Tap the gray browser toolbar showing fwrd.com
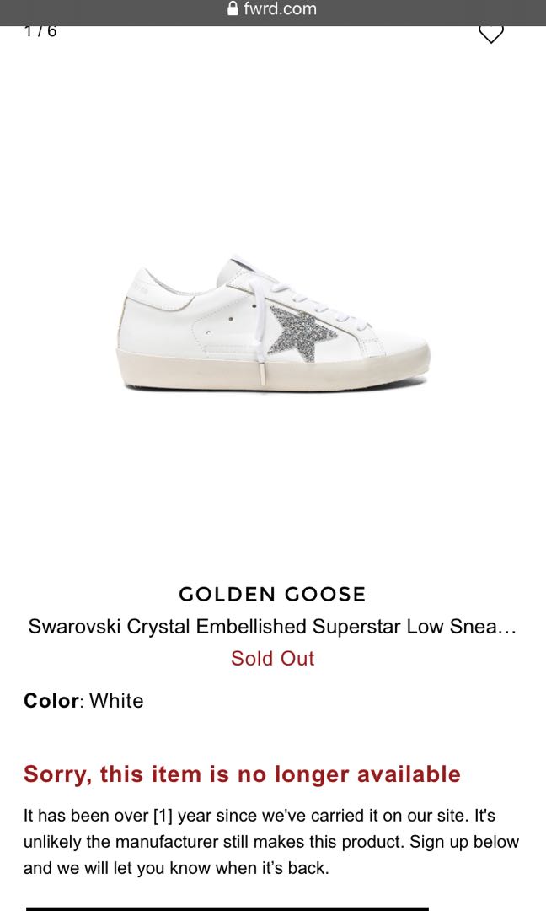The width and height of the screenshot is (546, 911). click(x=273, y=9)
